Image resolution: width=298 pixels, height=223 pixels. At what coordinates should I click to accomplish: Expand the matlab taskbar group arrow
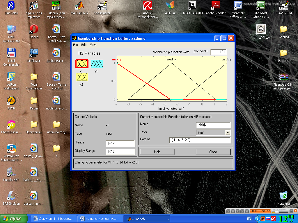click(168, 219)
